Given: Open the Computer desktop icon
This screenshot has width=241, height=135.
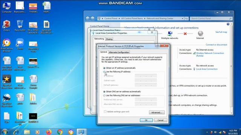Looking at the screenshot, I should click(7, 7).
